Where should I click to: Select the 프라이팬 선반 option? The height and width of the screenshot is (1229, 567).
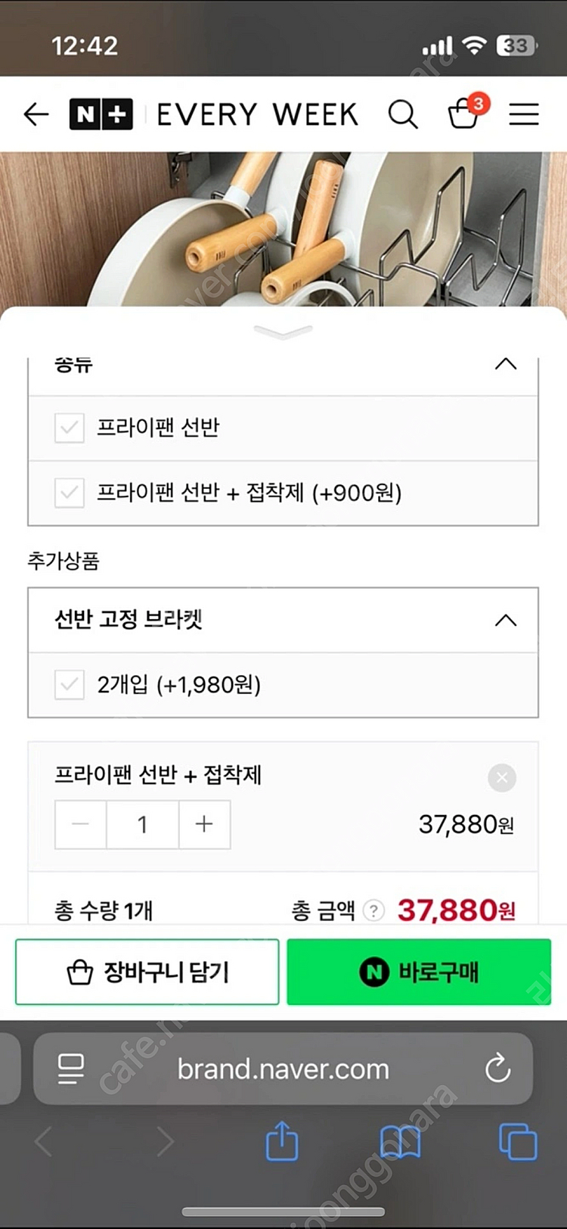click(158, 428)
